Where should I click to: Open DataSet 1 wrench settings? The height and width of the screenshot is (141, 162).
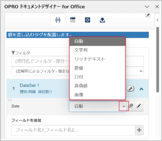(x=130, y=89)
